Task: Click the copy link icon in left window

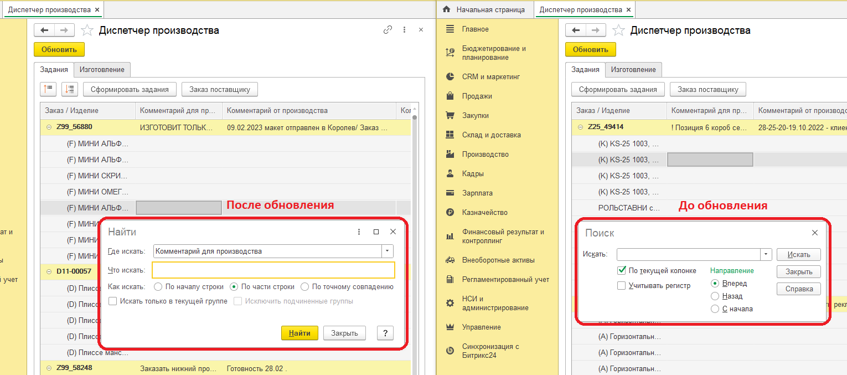Action: [388, 30]
